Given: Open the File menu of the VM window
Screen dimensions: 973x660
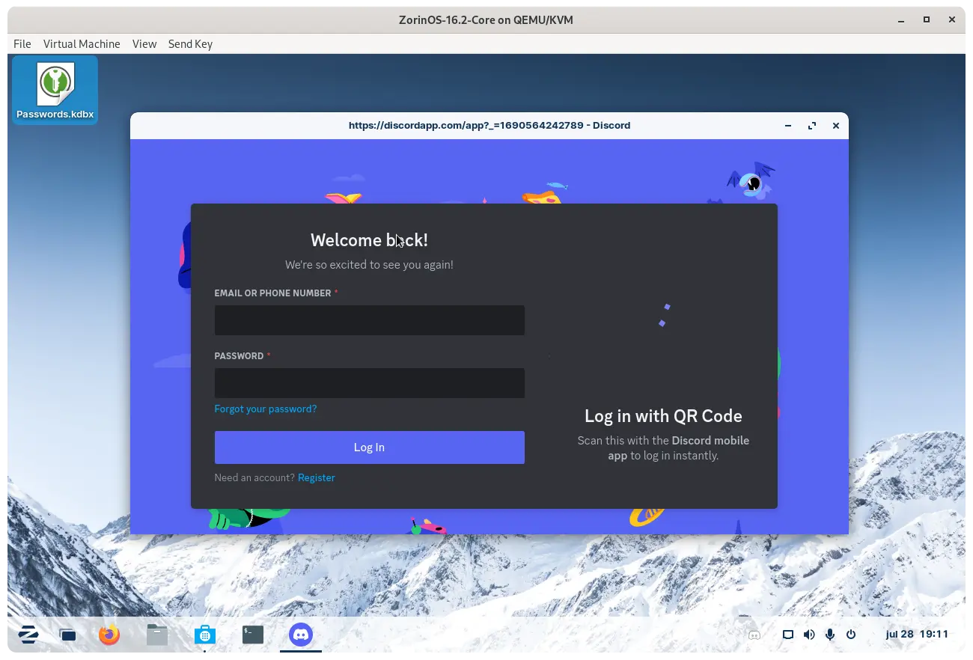Looking at the screenshot, I should pos(22,44).
